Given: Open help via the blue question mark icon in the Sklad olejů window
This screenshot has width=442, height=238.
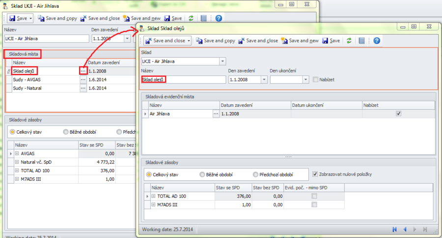Looking at the screenshot, I should [x=377, y=41].
